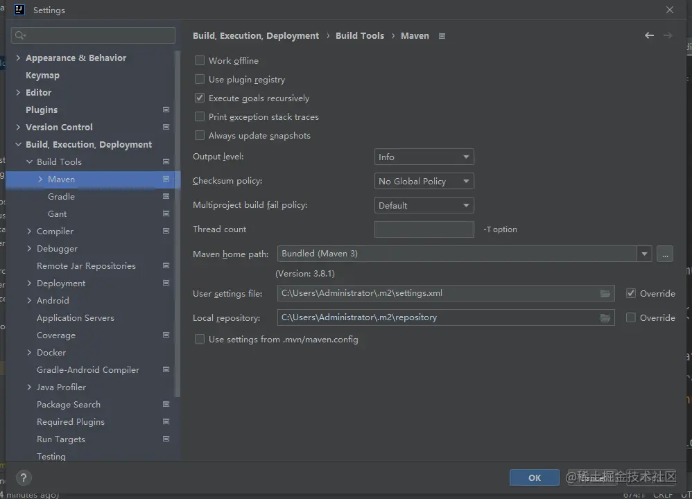Click the Thread count input field
The height and width of the screenshot is (499, 692).
click(424, 229)
